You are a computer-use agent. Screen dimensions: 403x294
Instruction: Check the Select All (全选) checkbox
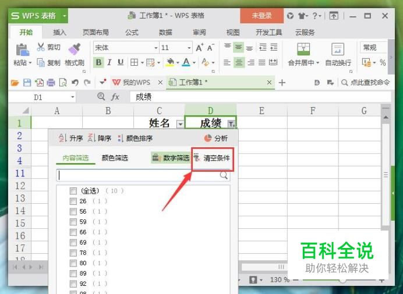(x=73, y=191)
